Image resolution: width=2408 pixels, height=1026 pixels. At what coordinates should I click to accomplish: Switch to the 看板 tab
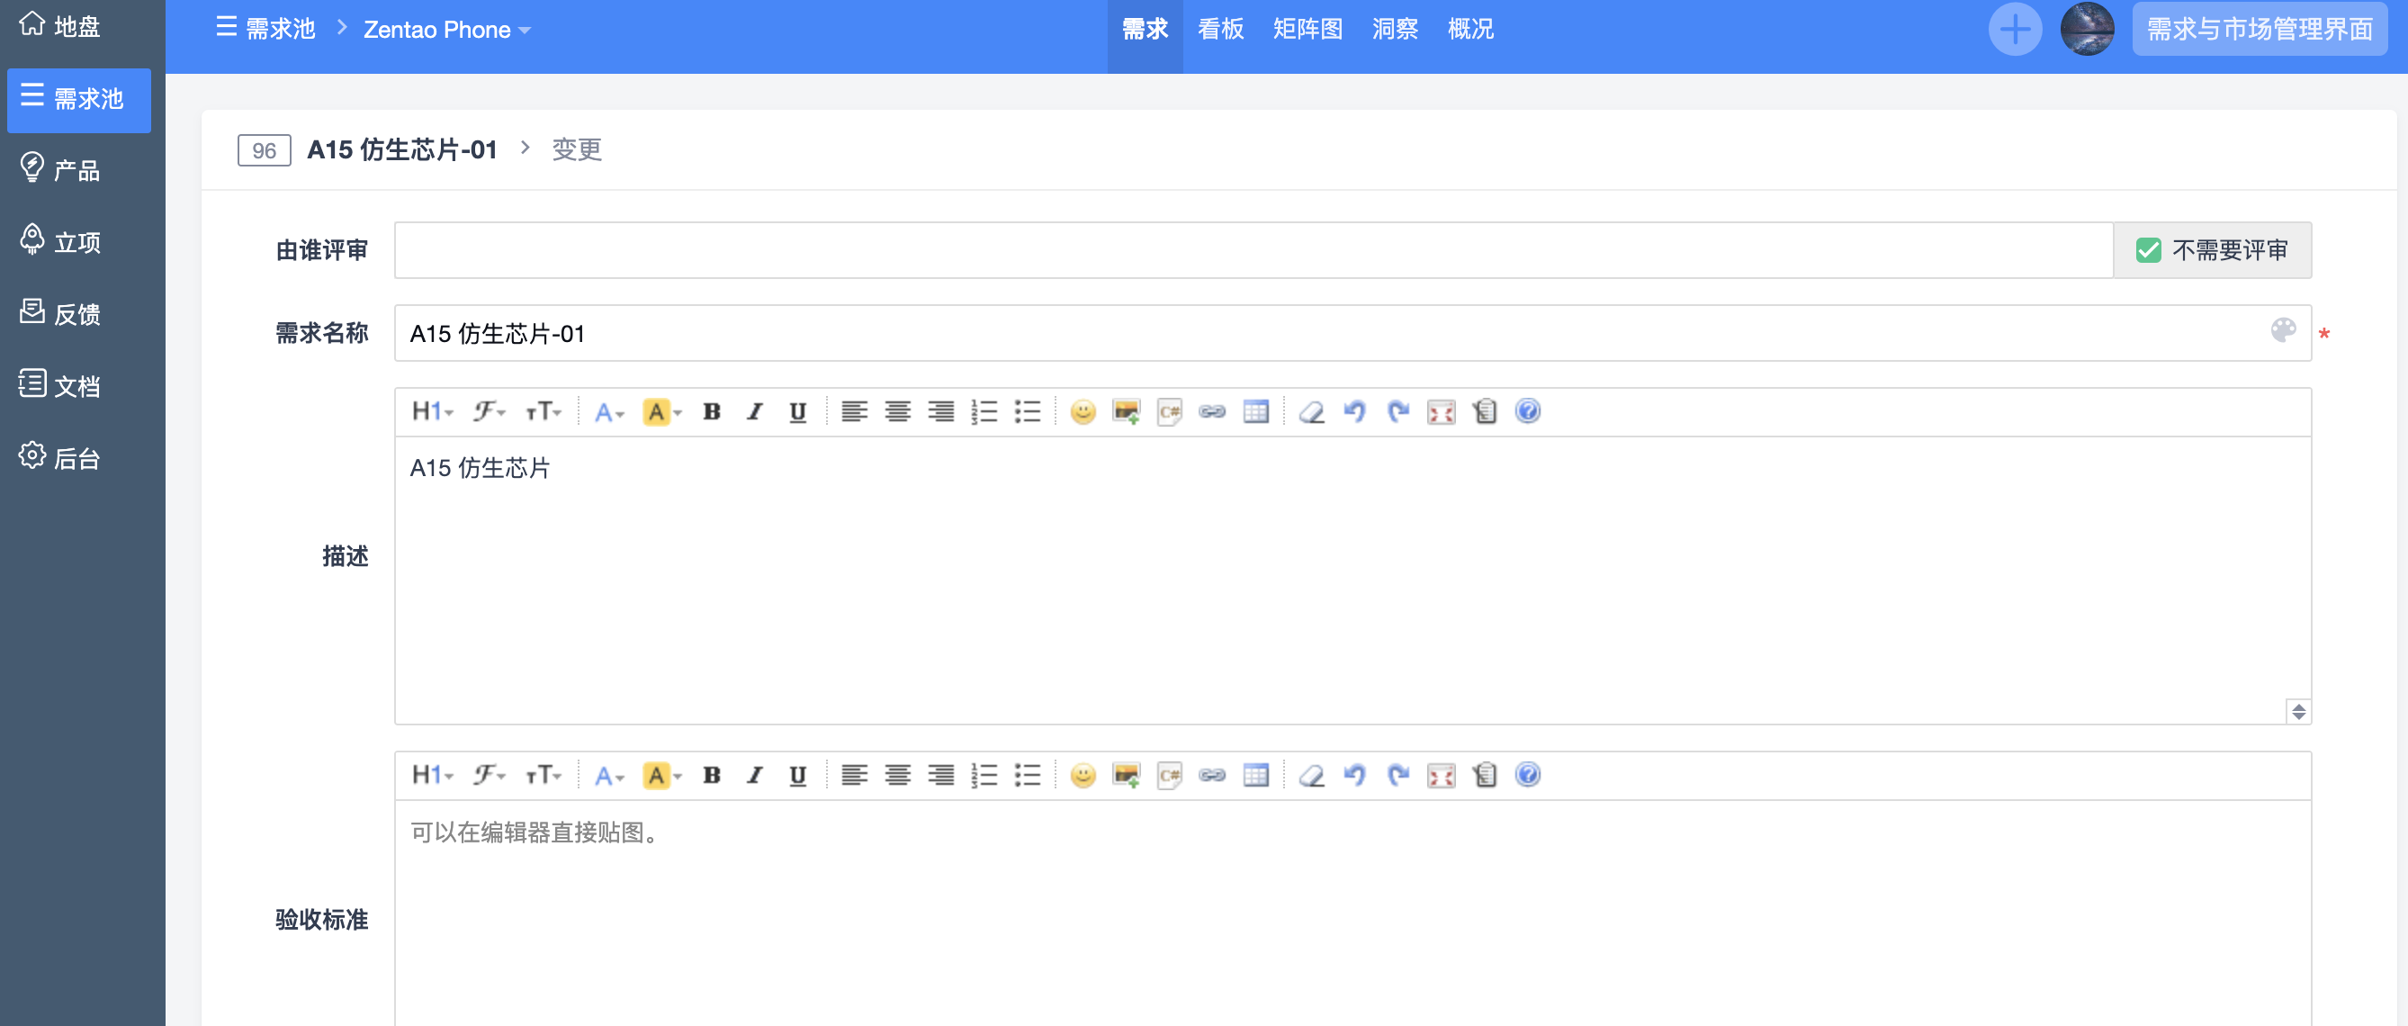coord(1220,30)
